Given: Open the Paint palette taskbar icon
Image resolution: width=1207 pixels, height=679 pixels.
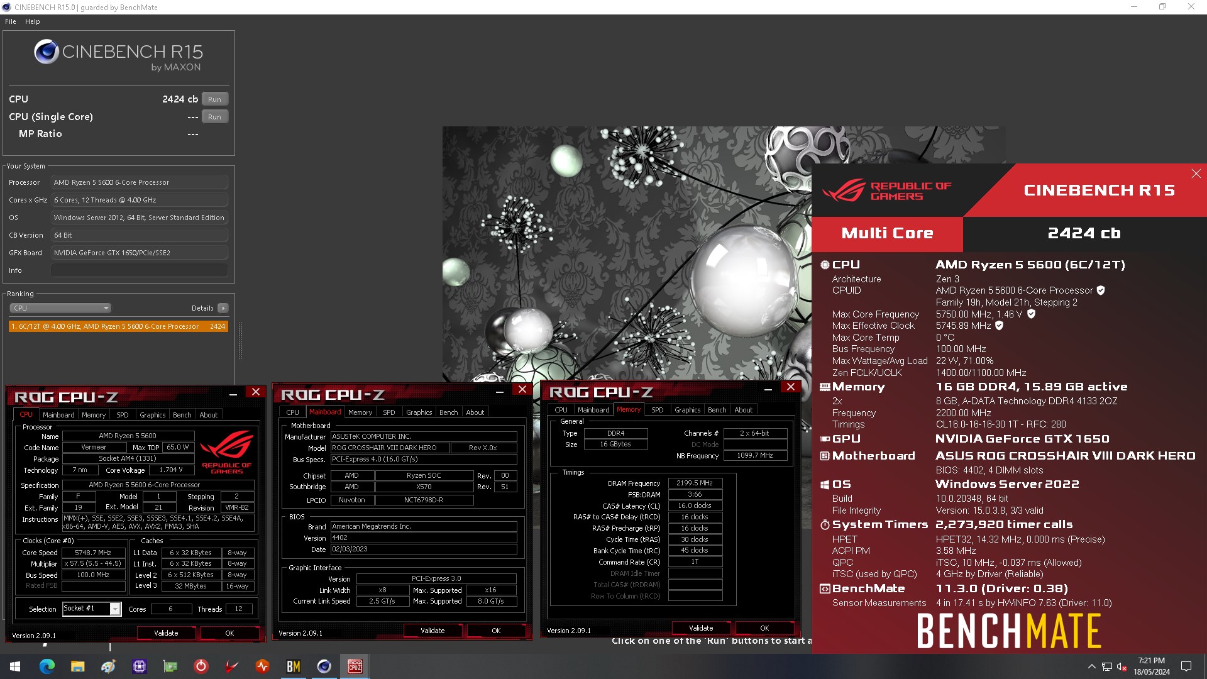Looking at the screenshot, I should click(x=109, y=666).
